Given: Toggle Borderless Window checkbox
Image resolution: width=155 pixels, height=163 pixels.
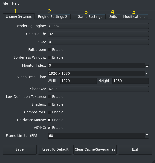Looking at the screenshot, I should [x=49, y=57].
